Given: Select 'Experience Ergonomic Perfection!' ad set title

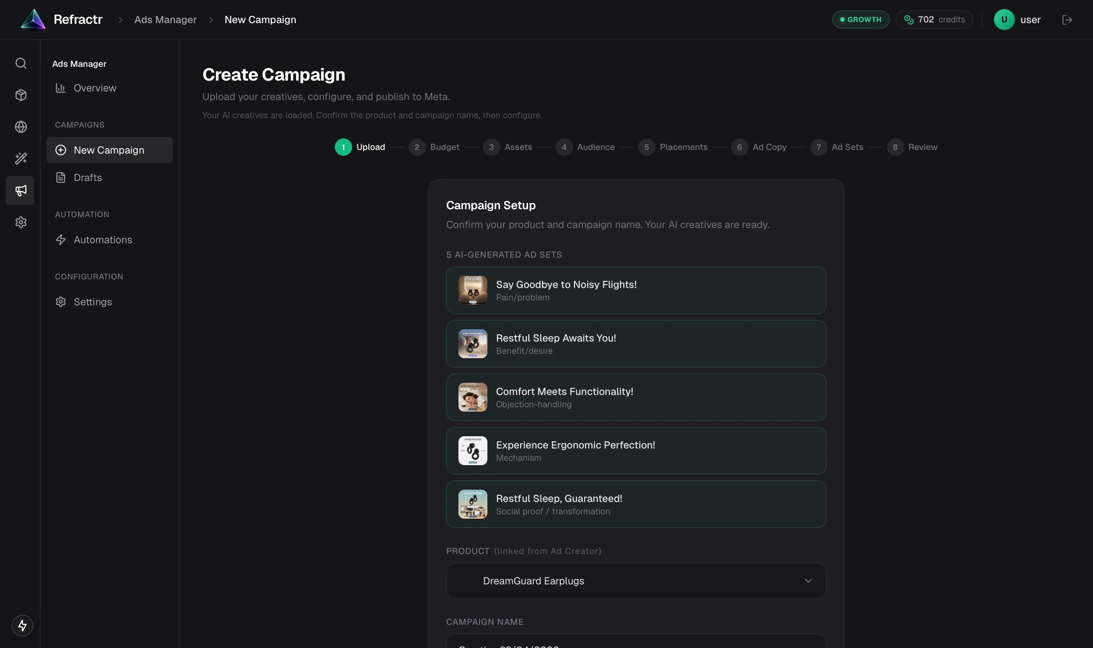Looking at the screenshot, I should (x=575, y=445).
